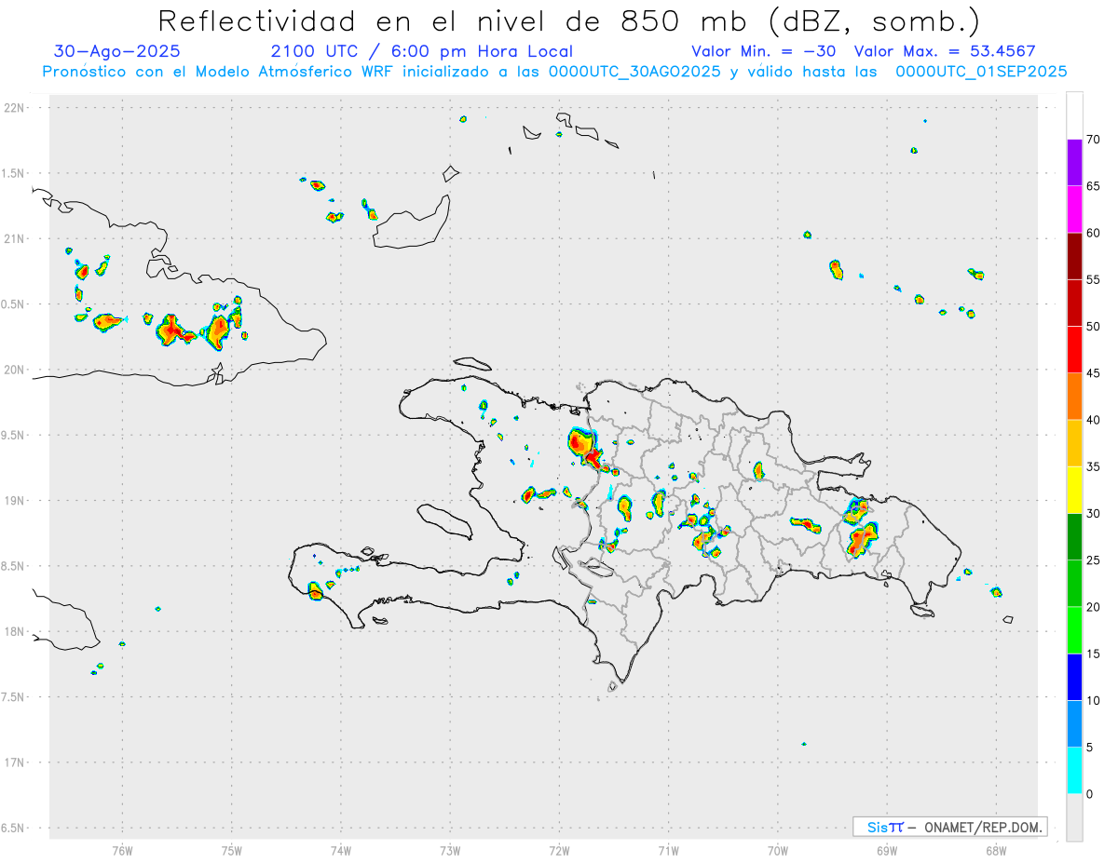Click the orange 40–45 dBZ colorbar segment
Image resolution: width=1118 pixels, height=863 pixels.
1074,397
